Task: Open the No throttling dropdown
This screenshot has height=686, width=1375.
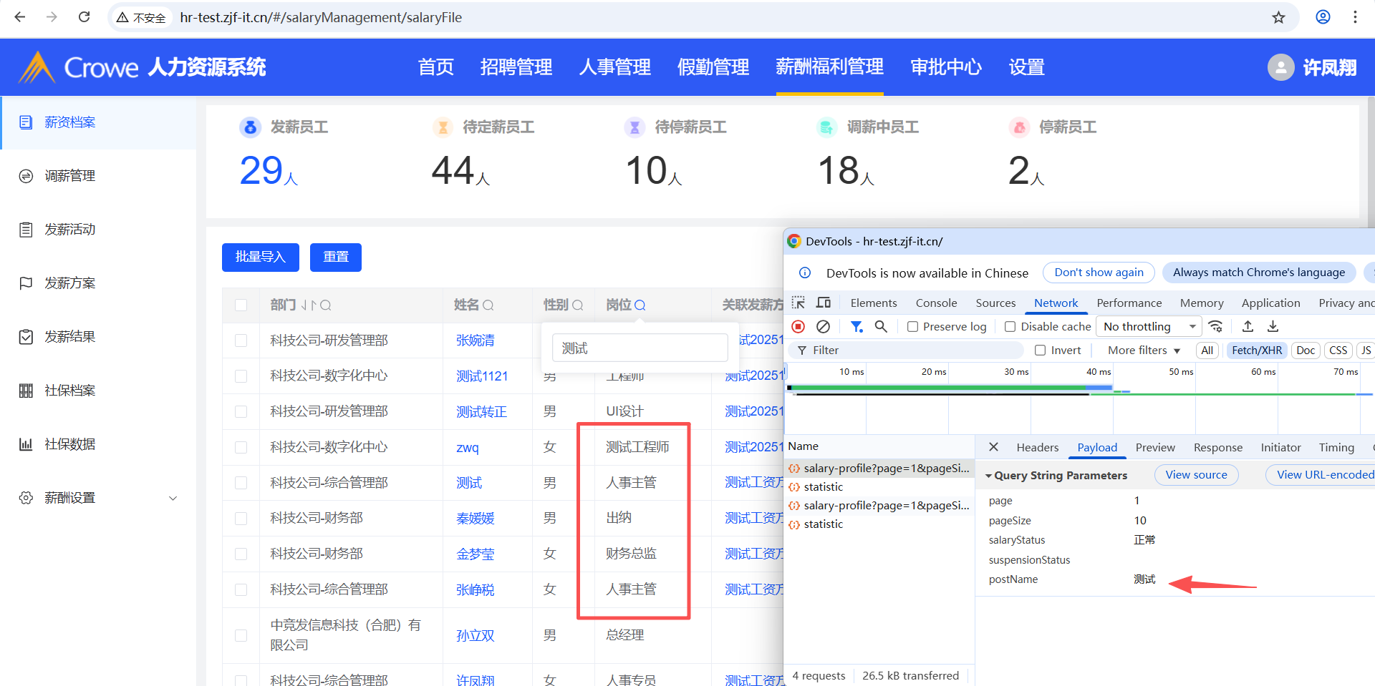Action: (1149, 327)
